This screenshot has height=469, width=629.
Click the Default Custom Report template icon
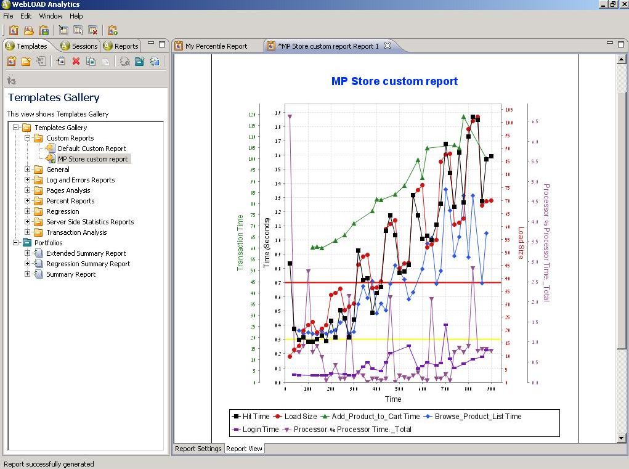51,149
